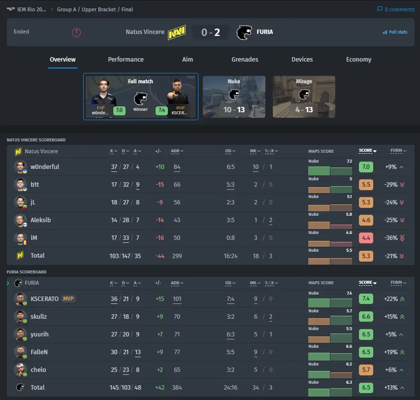
Task: Click the form trend arrow for KSCERATO
Action: [402, 299]
